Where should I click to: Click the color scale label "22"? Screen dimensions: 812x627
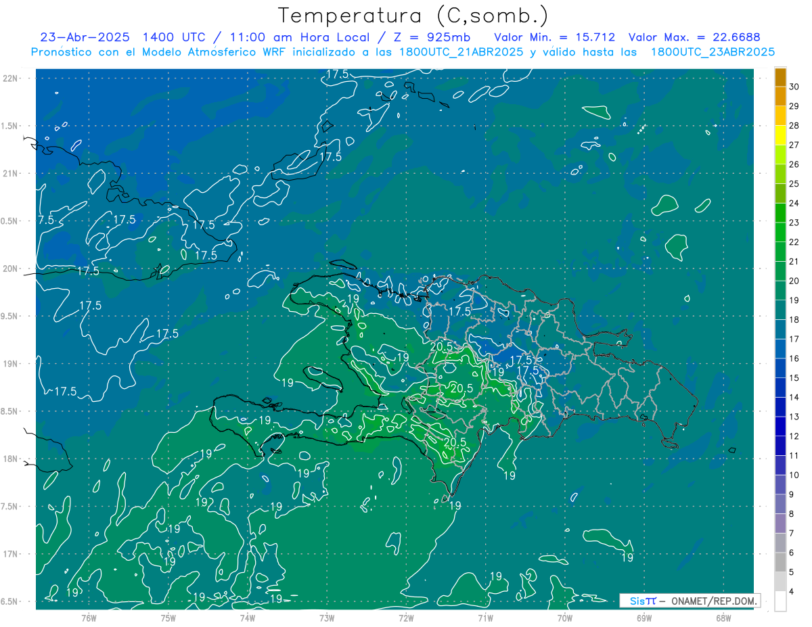(x=794, y=242)
